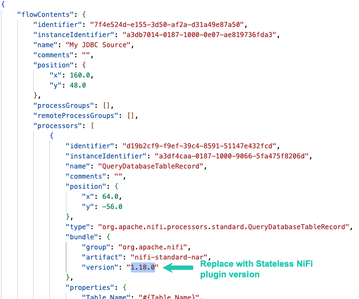Place cursor on the "processors" key
Screen dimensions: 359x299
pyautogui.click(x=55, y=126)
